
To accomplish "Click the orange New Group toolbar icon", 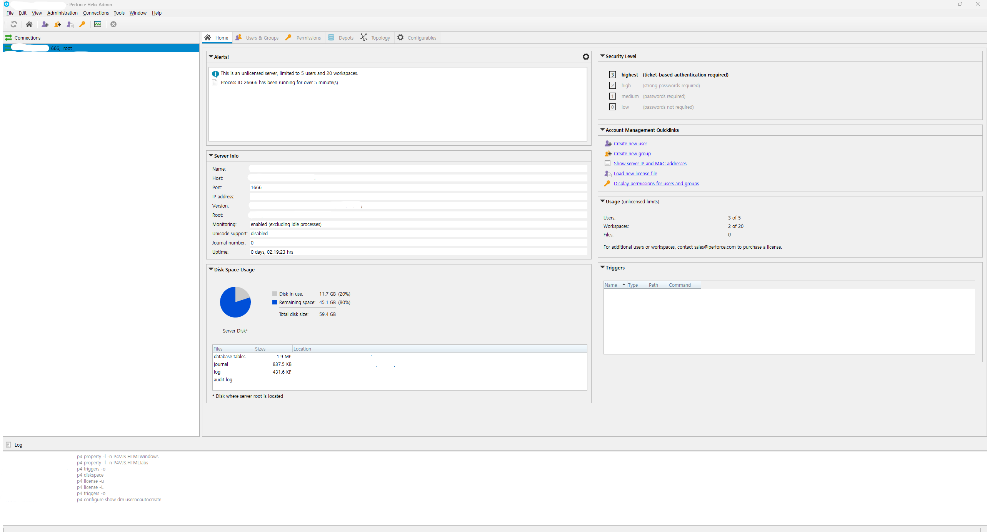I will point(58,24).
